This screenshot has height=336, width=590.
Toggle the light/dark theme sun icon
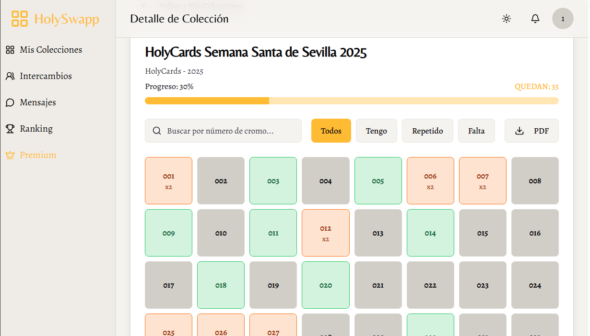[507, 19]
